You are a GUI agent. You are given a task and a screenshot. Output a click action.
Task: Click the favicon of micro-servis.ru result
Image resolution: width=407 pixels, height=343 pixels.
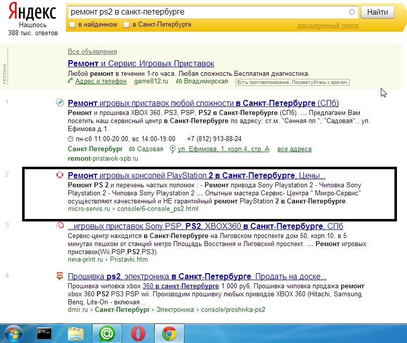point(60,175)
